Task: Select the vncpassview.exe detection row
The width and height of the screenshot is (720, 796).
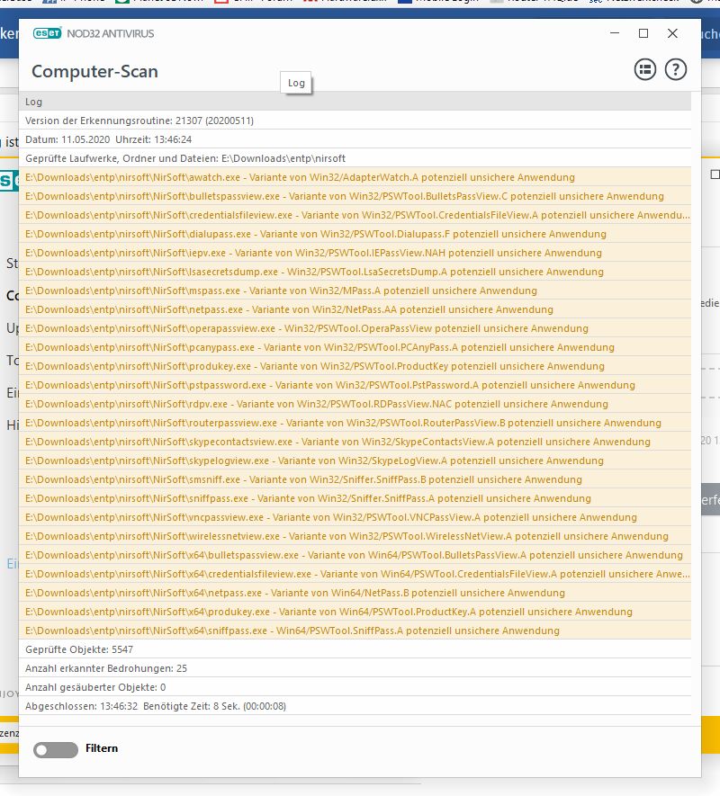Action: pyautogui.click(x=355, y=517)
